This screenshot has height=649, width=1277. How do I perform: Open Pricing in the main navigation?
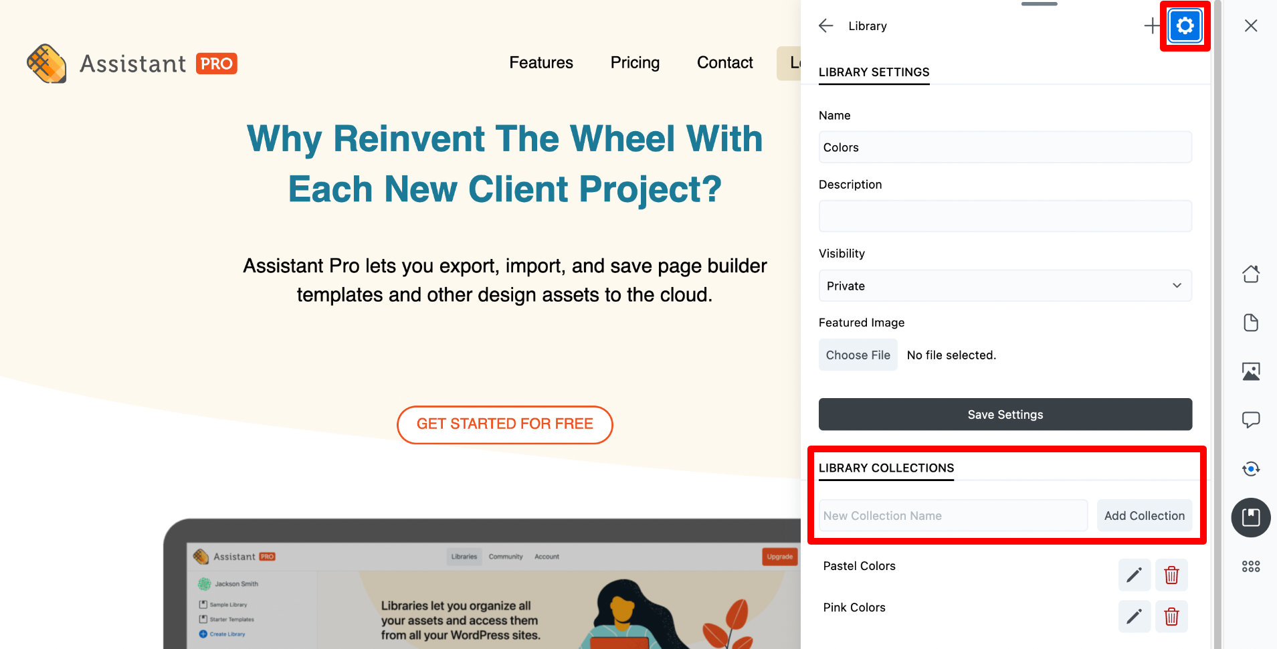[x=634, y=63]
